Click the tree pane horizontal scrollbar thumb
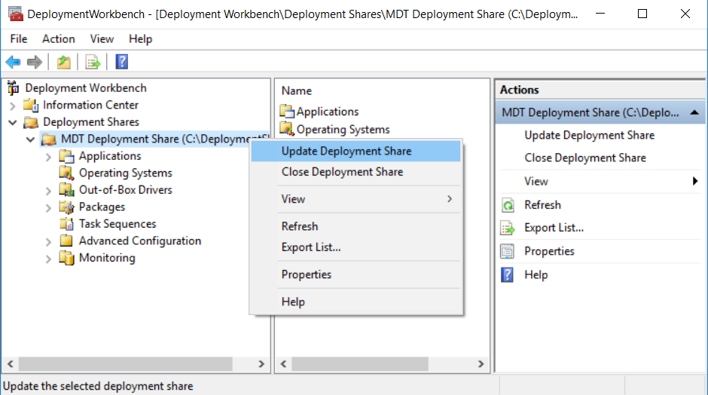Image resolution: width=708 pixels, height=395 pixels. (x=126, y=364)
